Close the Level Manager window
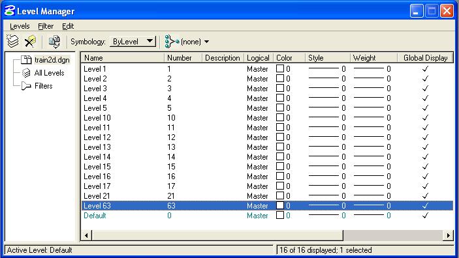Screen dimensions: 459x258 447,11
